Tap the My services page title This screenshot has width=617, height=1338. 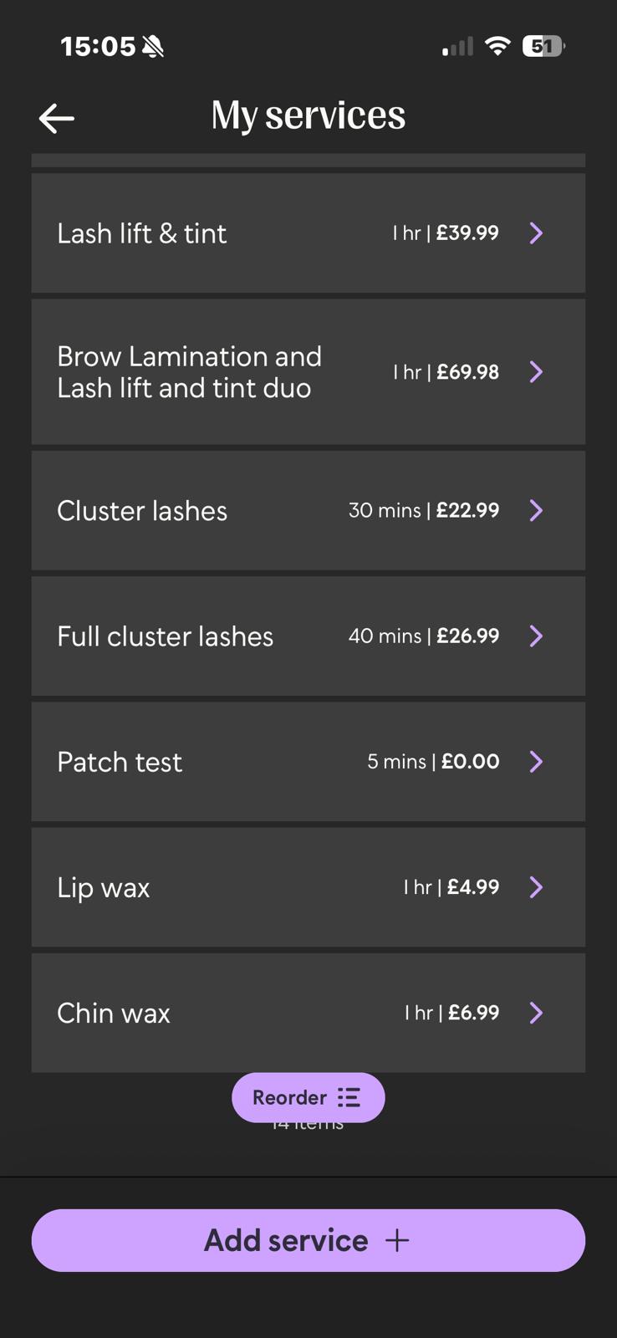point(308,115)
